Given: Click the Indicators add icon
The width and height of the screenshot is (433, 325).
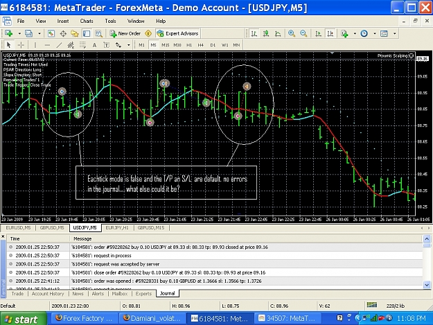Looking at the screenshot, I should (x=344, y=33).
